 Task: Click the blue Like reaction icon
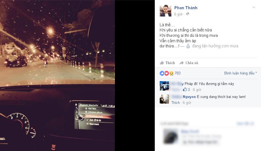click(x=162, y=73)
